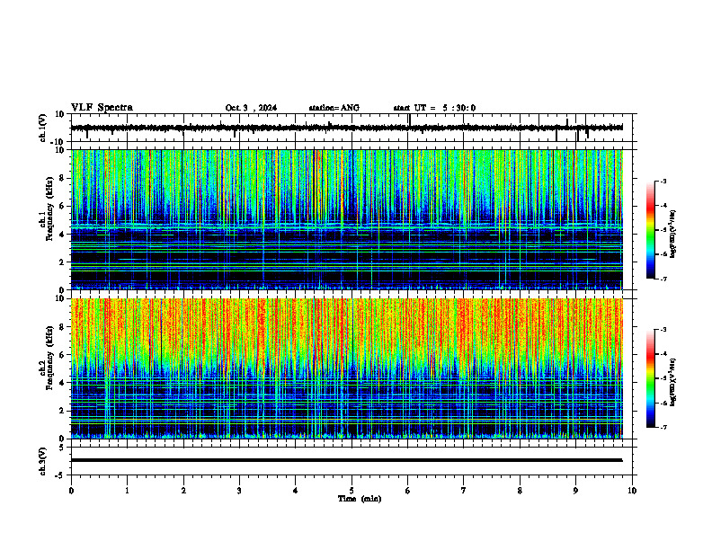Click the ch.1 color scale log(PSD) unit label
This screenshot has height=550, width=712.
coord(673,234)
